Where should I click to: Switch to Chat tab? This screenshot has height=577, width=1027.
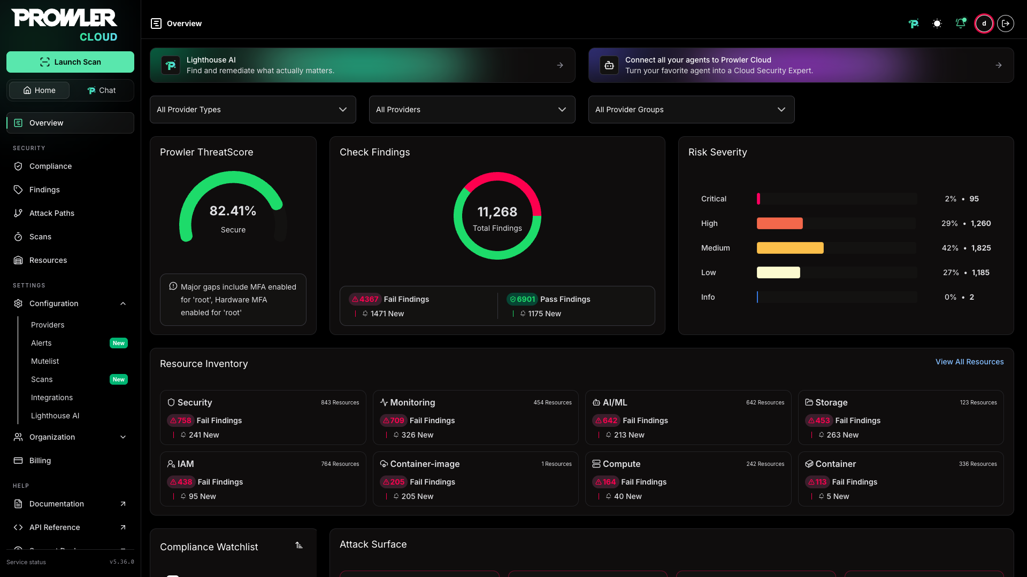coord(101,90)
